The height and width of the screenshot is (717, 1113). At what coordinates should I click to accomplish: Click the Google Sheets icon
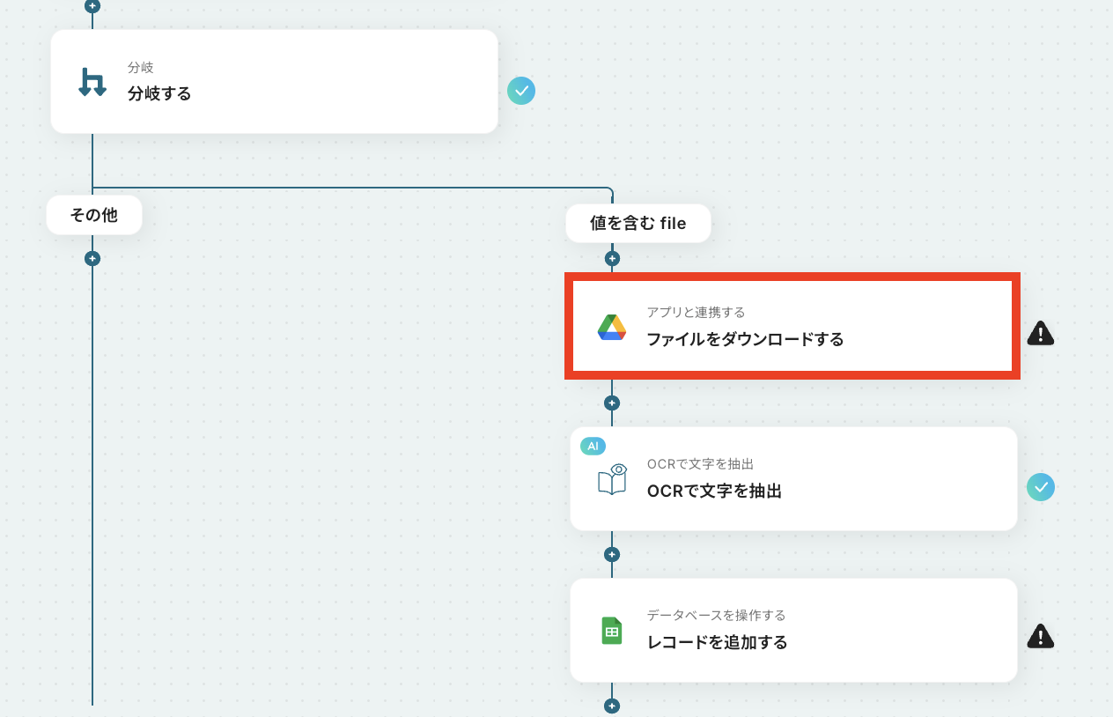[x=612, y=631]
